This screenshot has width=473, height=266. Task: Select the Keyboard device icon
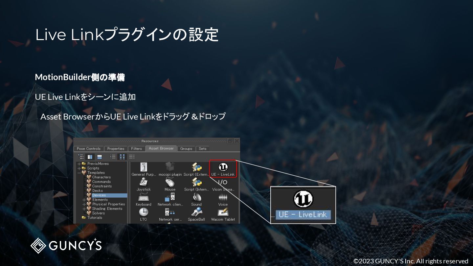click(x=144, y=197)
